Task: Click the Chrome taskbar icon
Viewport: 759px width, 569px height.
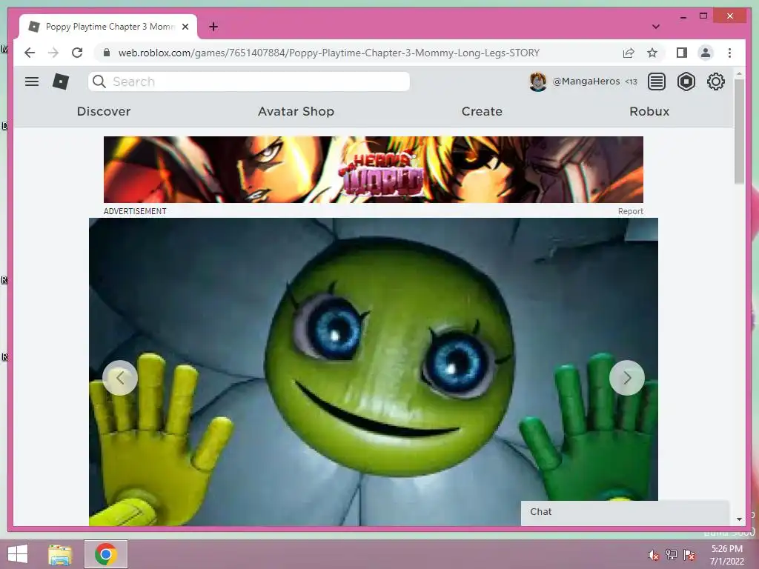Action: coord(106,554)
